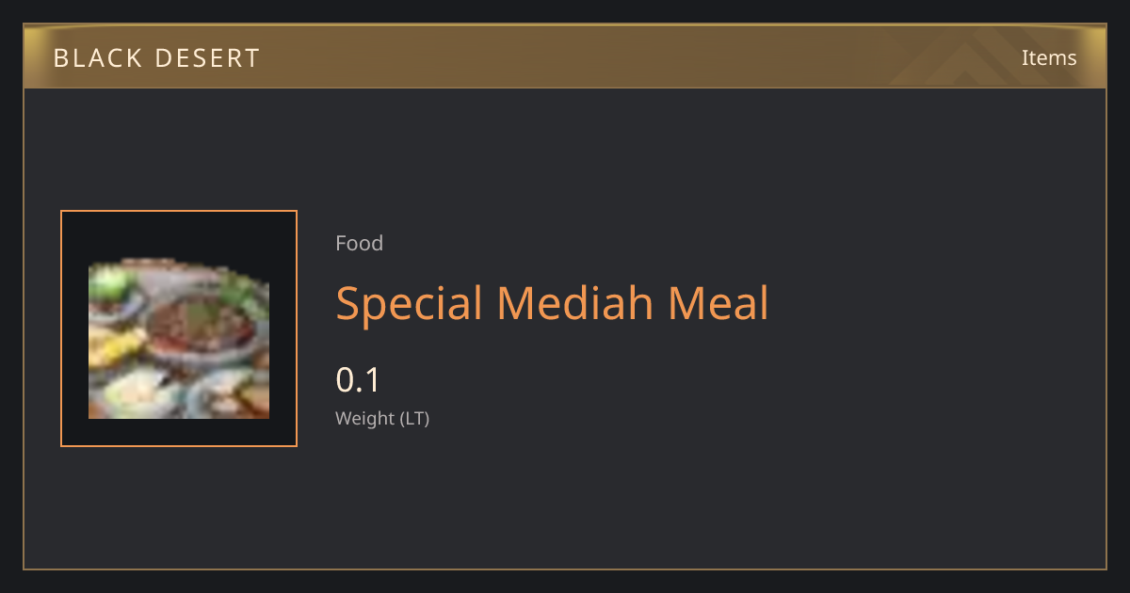Viewport: 1130px width, 593px height.
Task: Click the 0.1 weight value
Action: pyautogui.click(x=358, y=380)
